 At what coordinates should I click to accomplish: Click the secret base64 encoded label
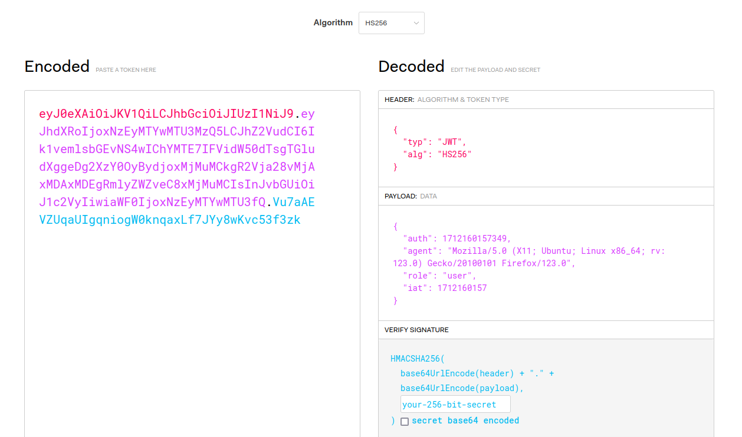point(465,421)
